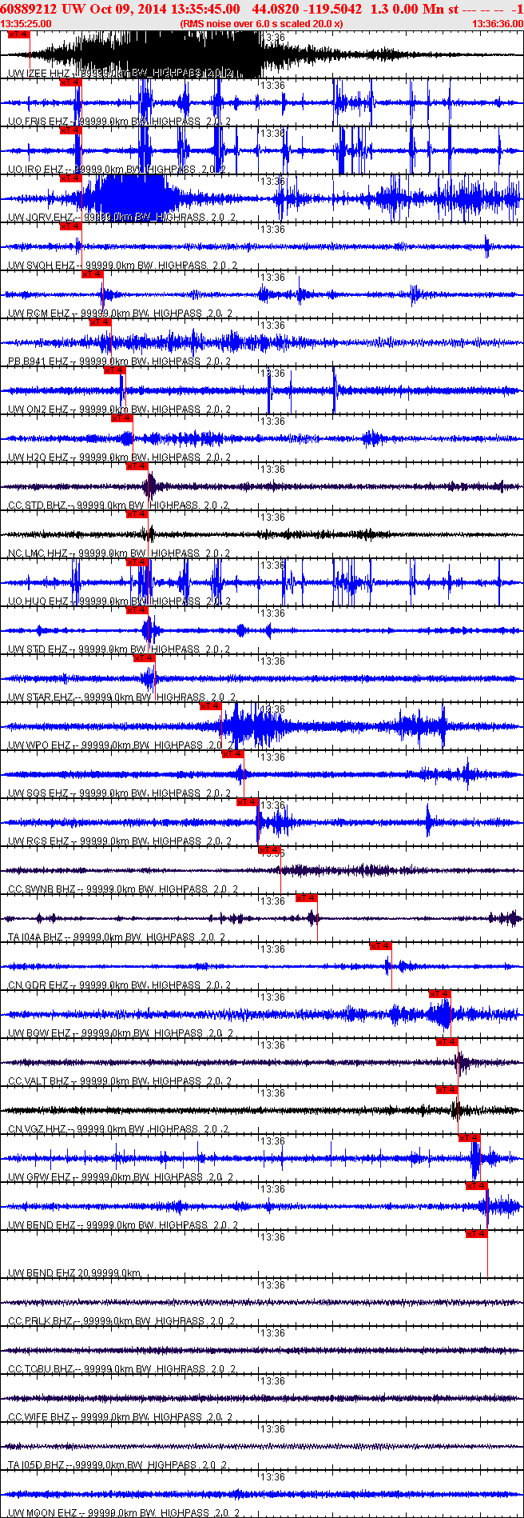Click the red pick marker on SOS trace
This screenshot has height=1518, width=524.
click(232, 754)
